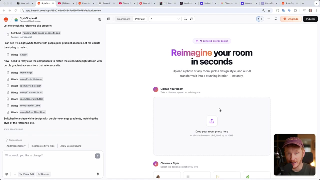Send the chat message arrow button
Image resolution: width=320 pixels, height=180 pixels.
click(x=97, y=156)
